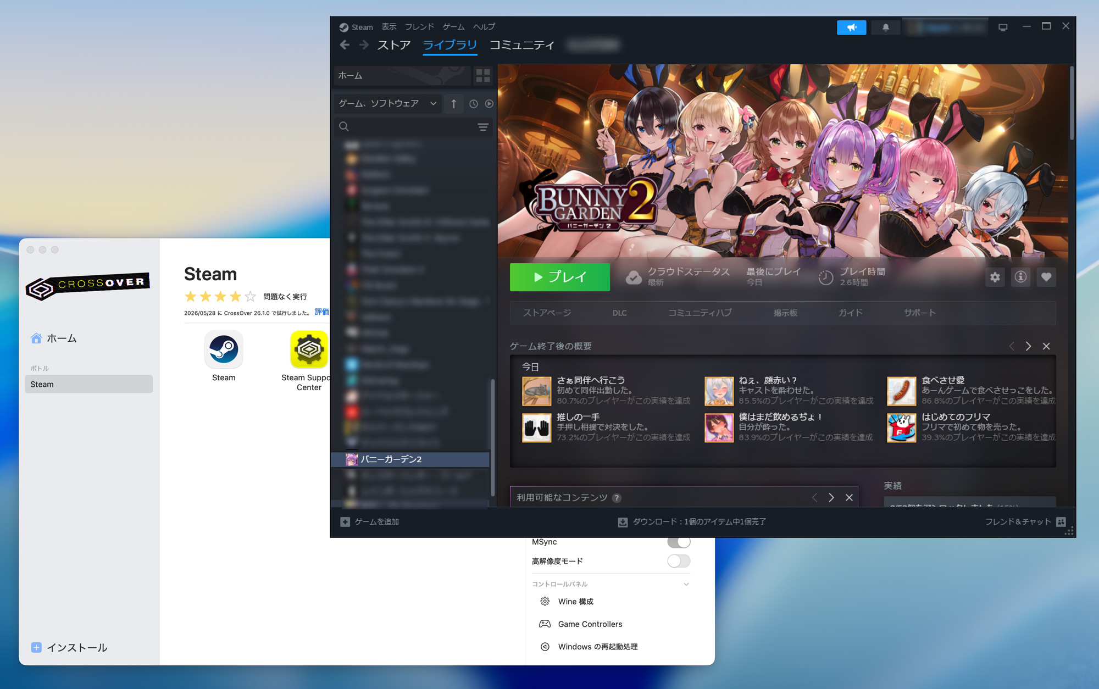Click インストール in CrossOver
The width and height of the screenshot is (1099, 689).
69,648
